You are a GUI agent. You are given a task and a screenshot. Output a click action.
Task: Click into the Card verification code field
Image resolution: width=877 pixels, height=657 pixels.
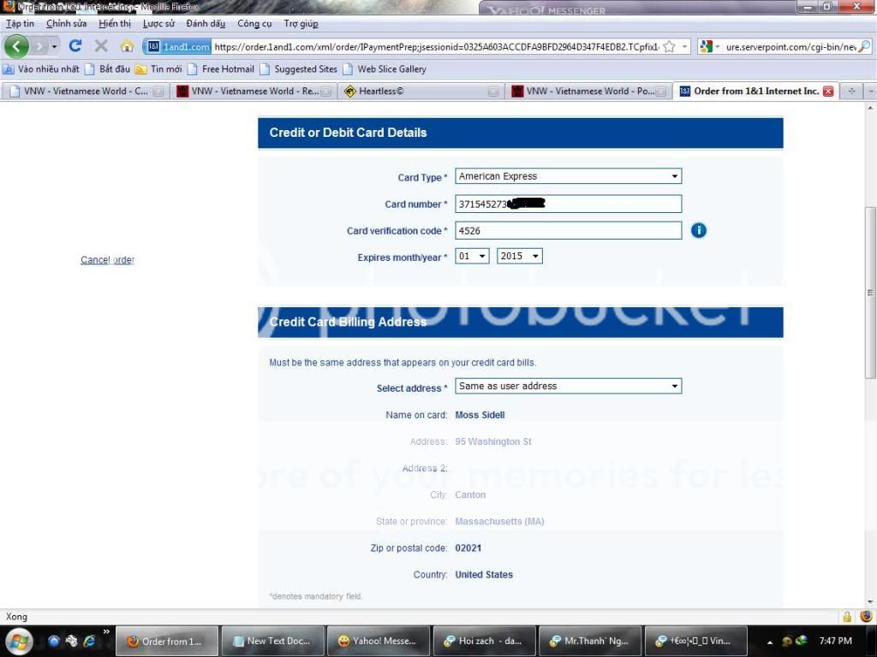[x=568, y=230]
